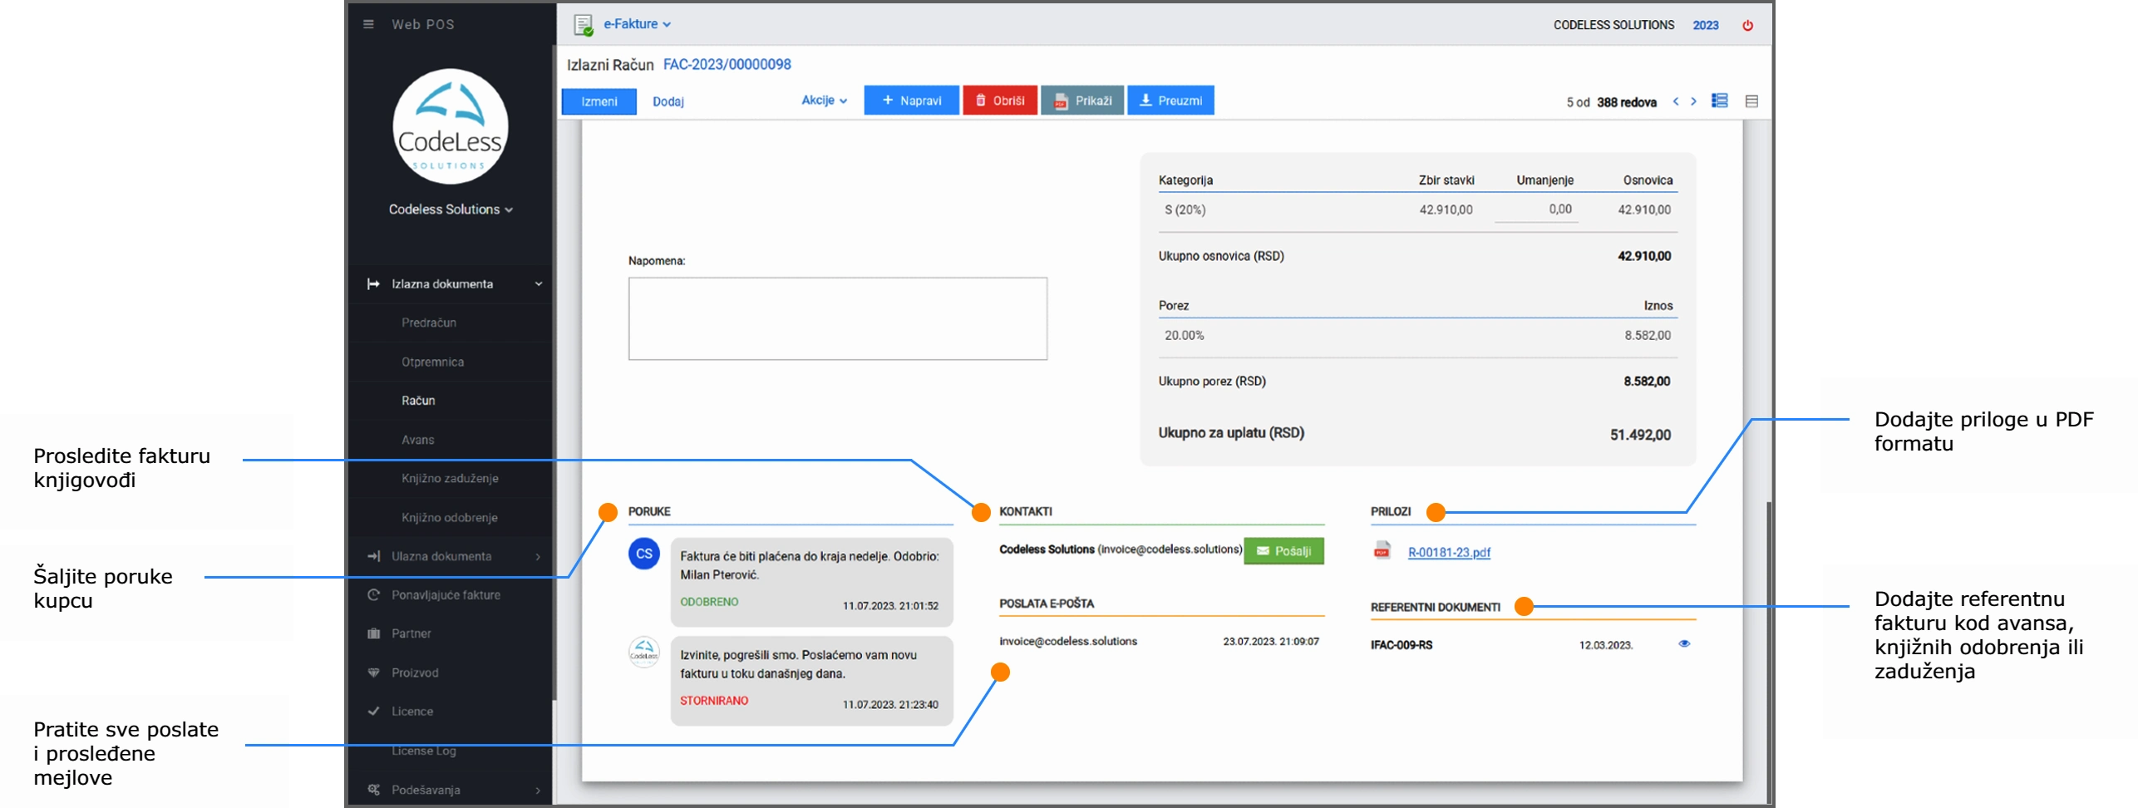Click the e-Fakture document icon
This screenshot has width=2138, height=808.
pyautogui.click(x=584, y=25)
